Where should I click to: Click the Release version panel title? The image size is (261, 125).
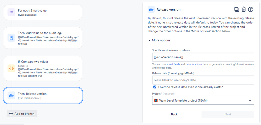click(168, 10)
